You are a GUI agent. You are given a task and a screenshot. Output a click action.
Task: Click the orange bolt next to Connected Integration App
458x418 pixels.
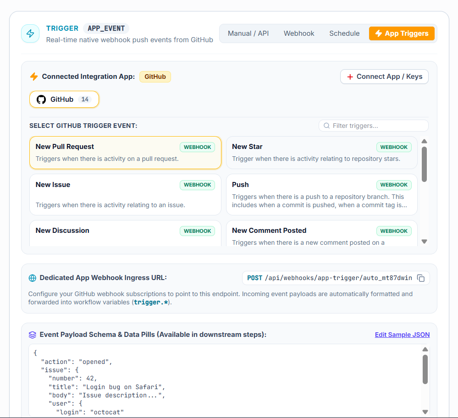34,77
